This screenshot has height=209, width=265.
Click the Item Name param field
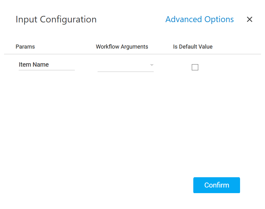point(46,65)
